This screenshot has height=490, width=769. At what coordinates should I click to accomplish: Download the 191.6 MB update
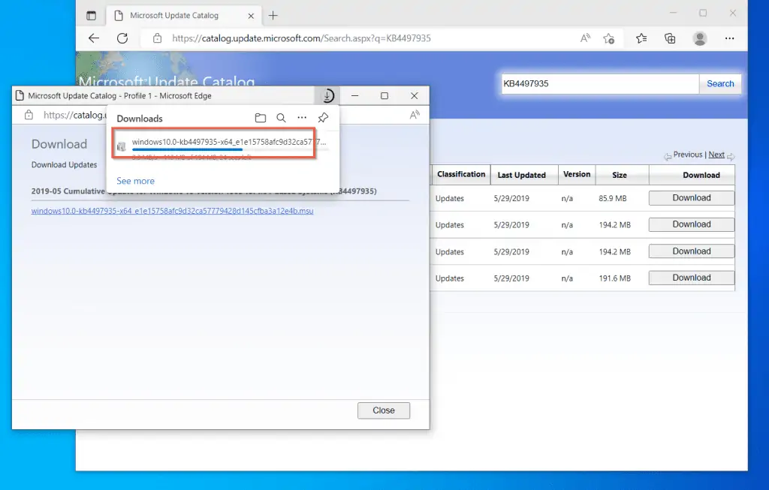click(x=692, y=278)
